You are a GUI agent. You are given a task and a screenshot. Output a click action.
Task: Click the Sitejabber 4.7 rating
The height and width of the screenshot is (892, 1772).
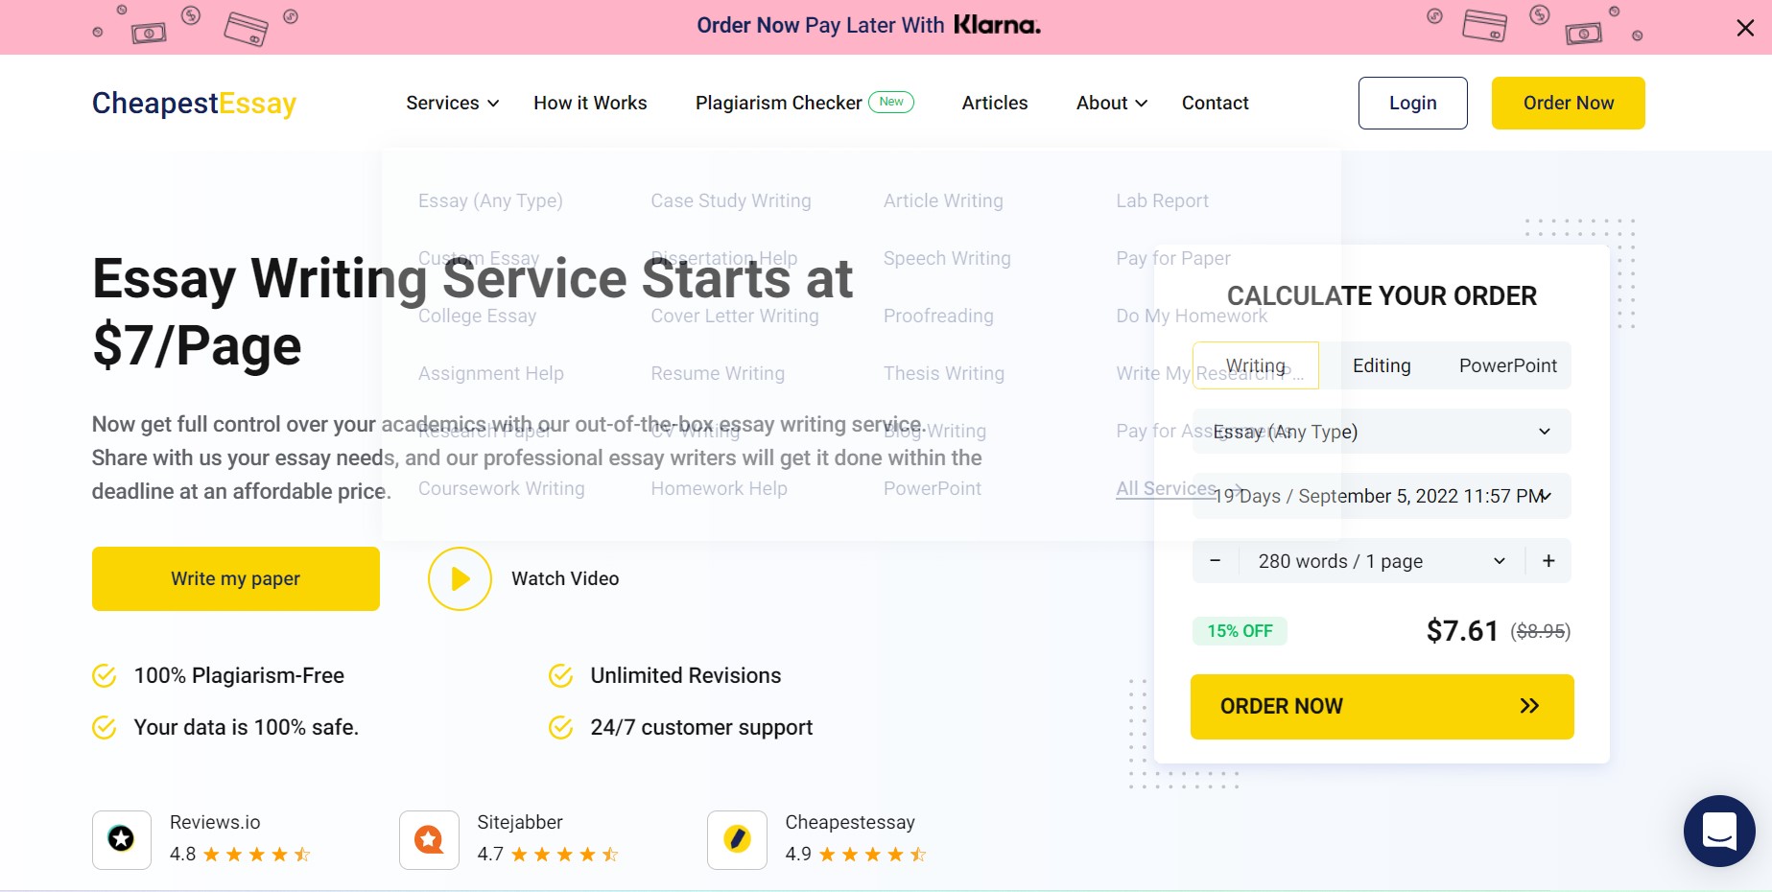548,854
